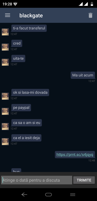Image resolution: width=97 pixels, height=201 pixels.
Task: Tap avatar beside the 'uita-te' message
Action: (5, 62)
